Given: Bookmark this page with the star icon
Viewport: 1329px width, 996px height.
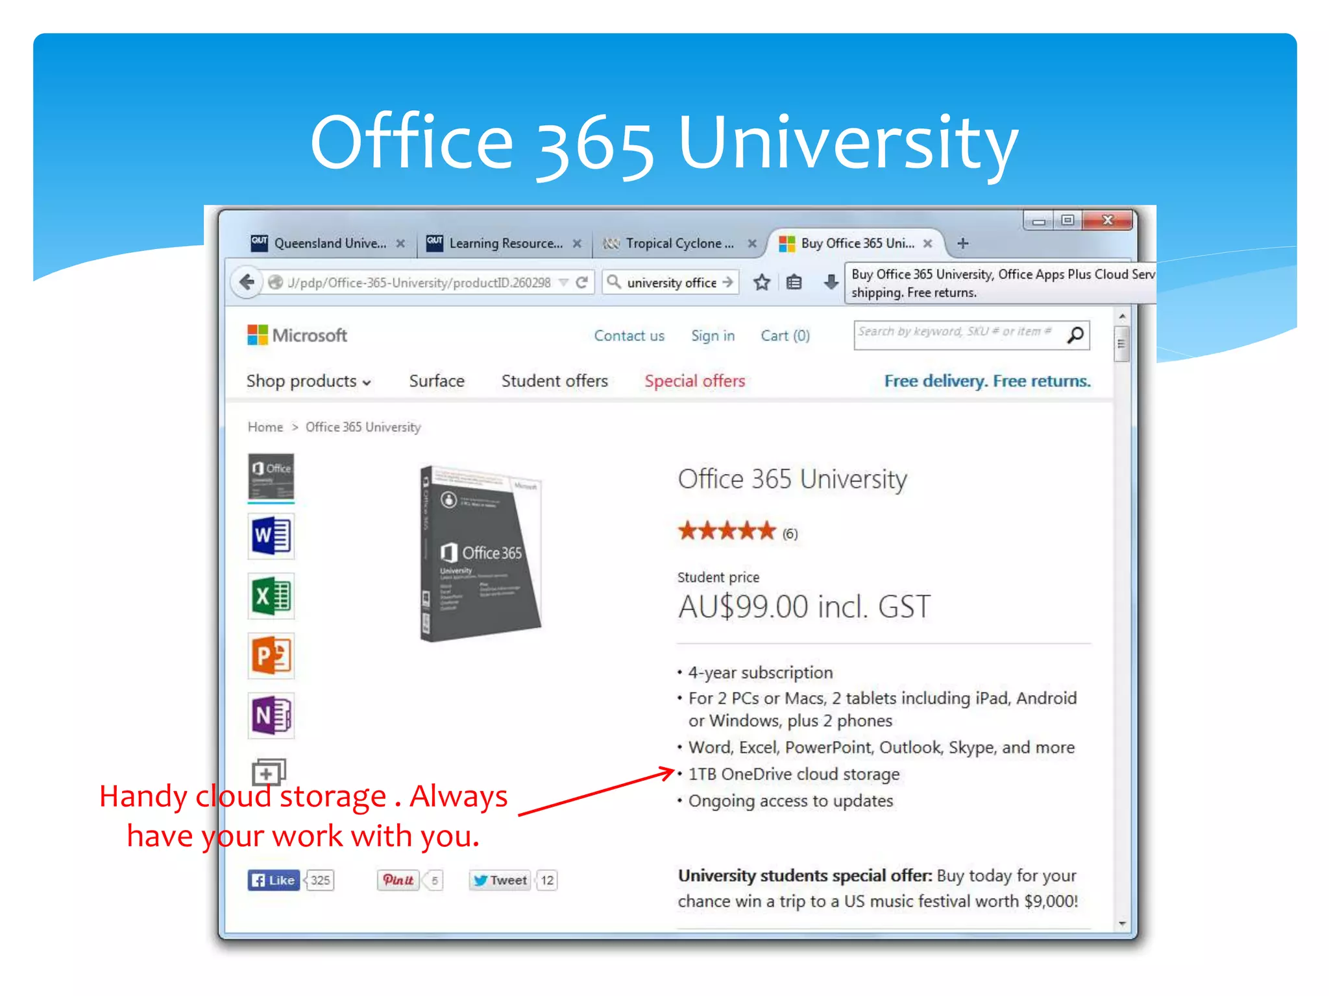Looking at the screenshot, I should [x=761, y=282].
